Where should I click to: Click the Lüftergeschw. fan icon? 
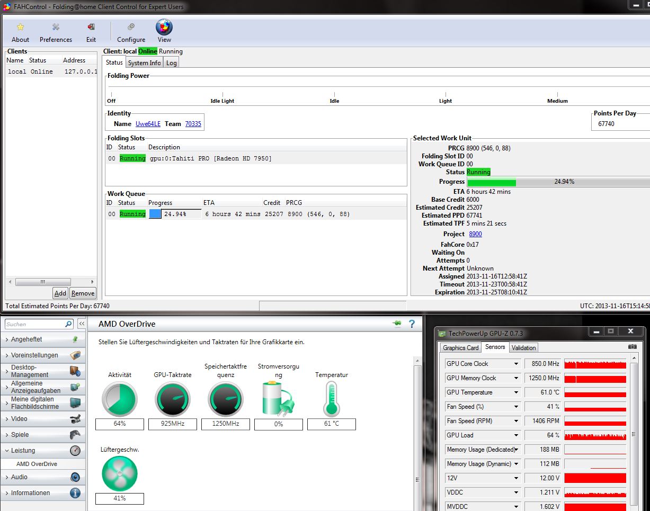119,473
